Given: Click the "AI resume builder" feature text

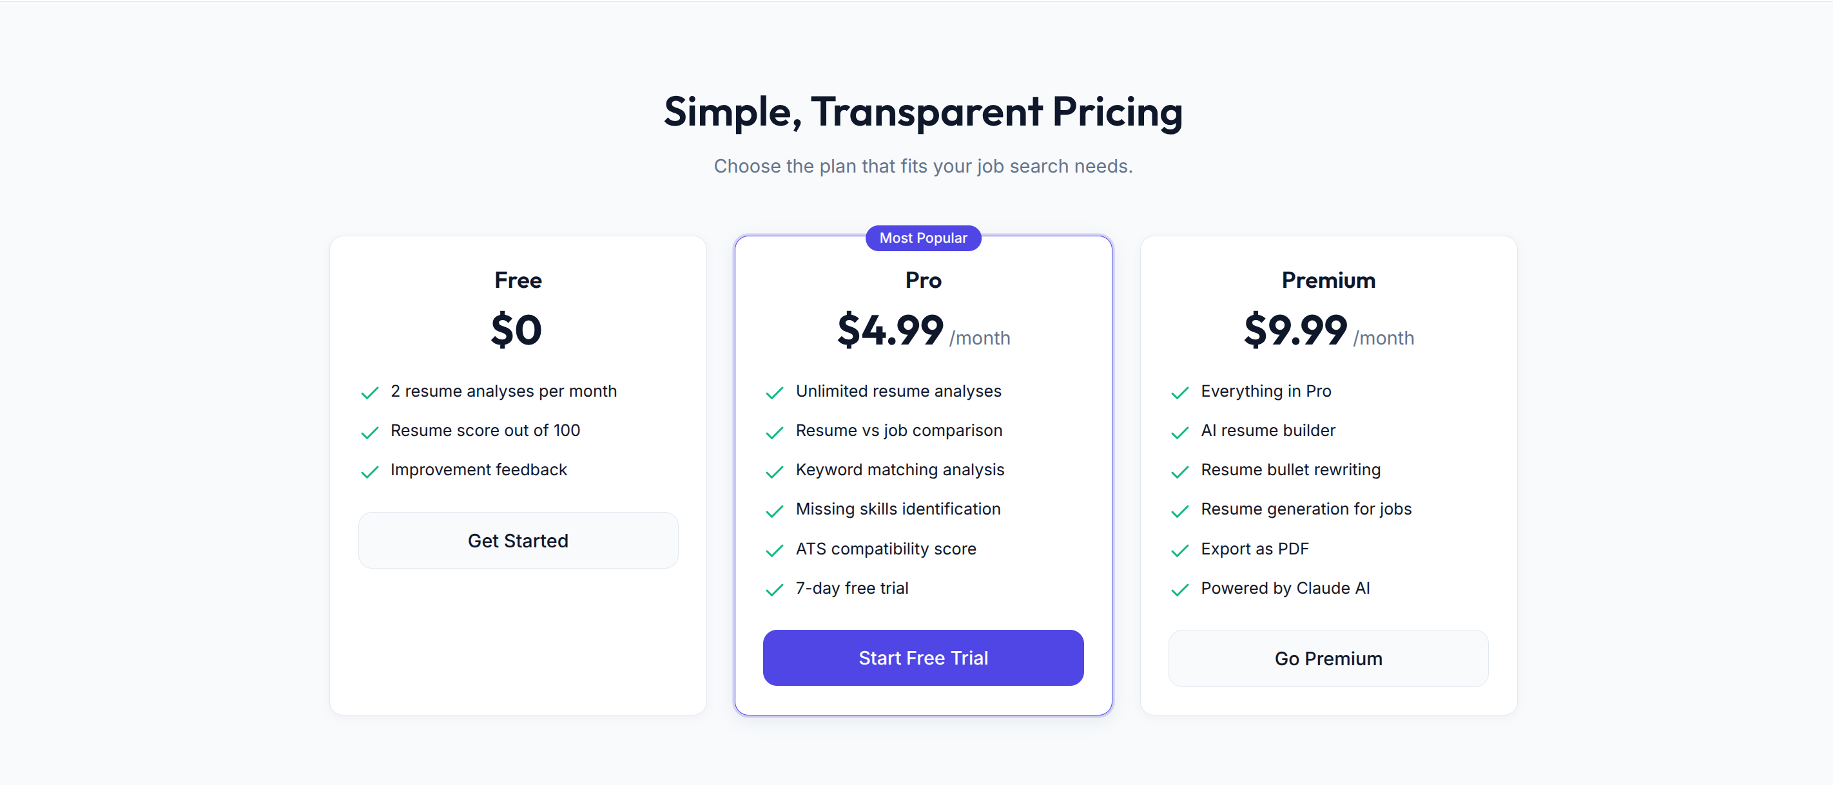Looking at the screenshot, I should click(x=1268, y=430).
